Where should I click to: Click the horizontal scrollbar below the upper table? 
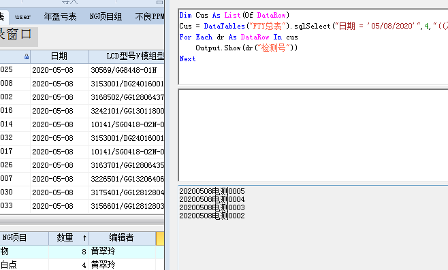point(82,220)
